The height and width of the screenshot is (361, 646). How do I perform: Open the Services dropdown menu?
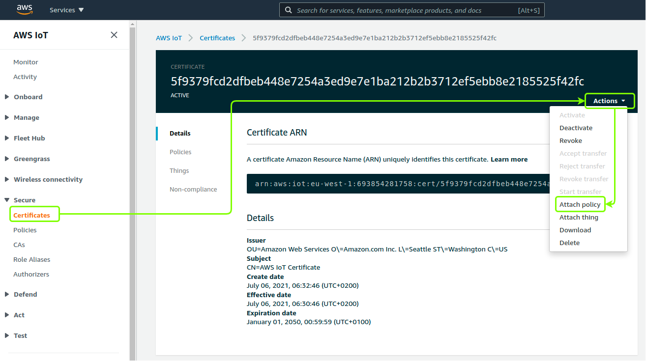point(67,10)
